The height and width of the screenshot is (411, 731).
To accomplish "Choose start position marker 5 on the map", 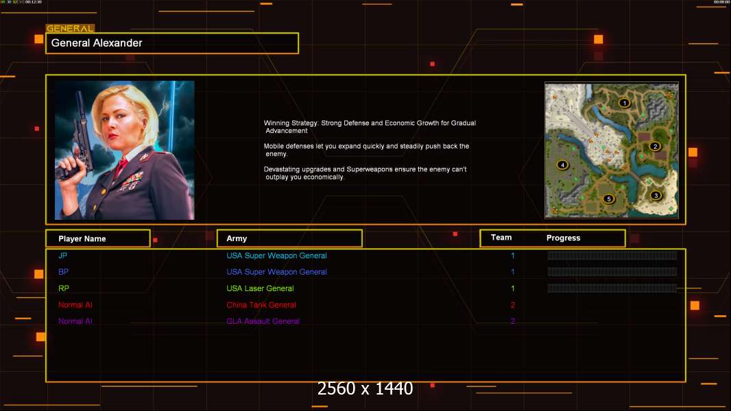I will pyautogui.click(x=608, y=199).
